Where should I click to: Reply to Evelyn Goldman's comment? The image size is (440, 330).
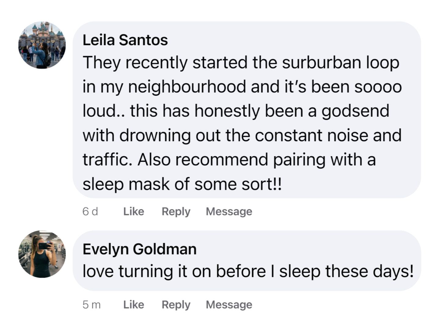click(176, 305)
